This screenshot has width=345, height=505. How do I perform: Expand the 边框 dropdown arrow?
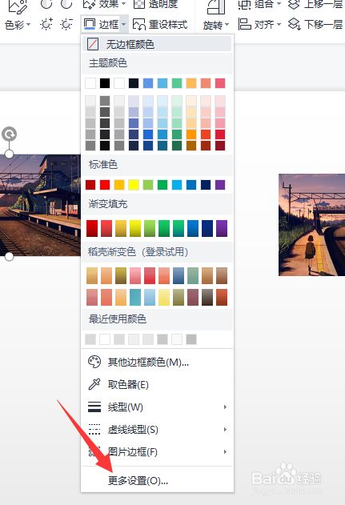tap(124, 25)
